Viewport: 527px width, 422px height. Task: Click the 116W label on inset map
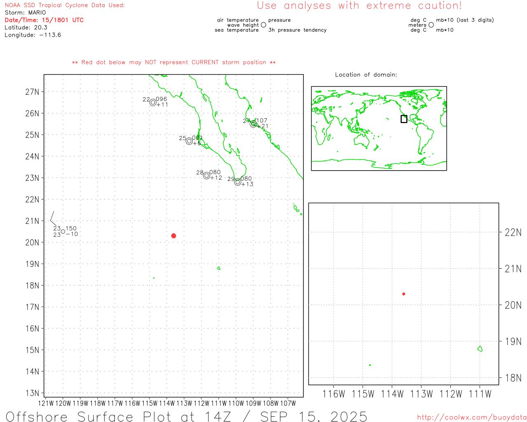pos(333,394)
